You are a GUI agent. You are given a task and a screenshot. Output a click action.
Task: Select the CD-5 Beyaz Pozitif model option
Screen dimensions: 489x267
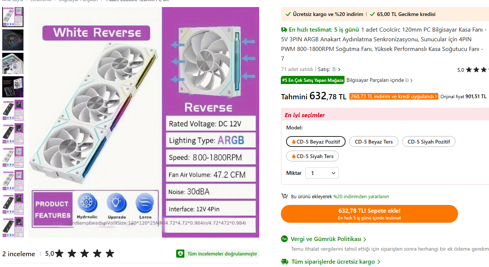coord(316,142)
